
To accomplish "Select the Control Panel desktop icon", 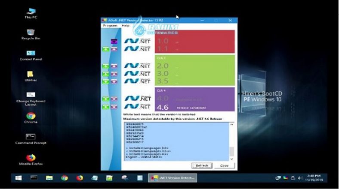I will coord(31,55).
